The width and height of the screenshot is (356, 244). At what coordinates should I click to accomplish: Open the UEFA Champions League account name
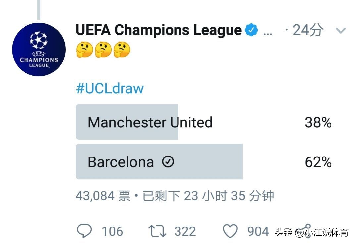(159, 30)
